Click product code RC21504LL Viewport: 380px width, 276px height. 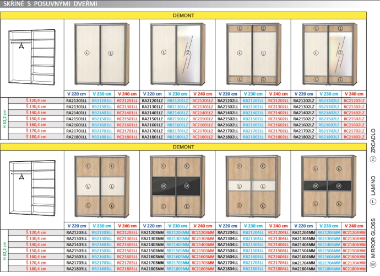coord(279,251)
